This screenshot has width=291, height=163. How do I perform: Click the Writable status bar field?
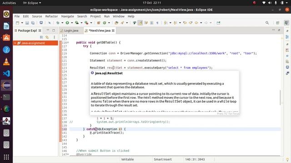127,159
